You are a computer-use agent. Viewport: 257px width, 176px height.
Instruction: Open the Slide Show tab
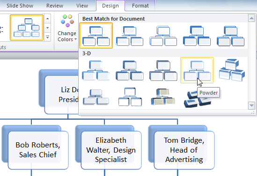click(x=20, y=6)
